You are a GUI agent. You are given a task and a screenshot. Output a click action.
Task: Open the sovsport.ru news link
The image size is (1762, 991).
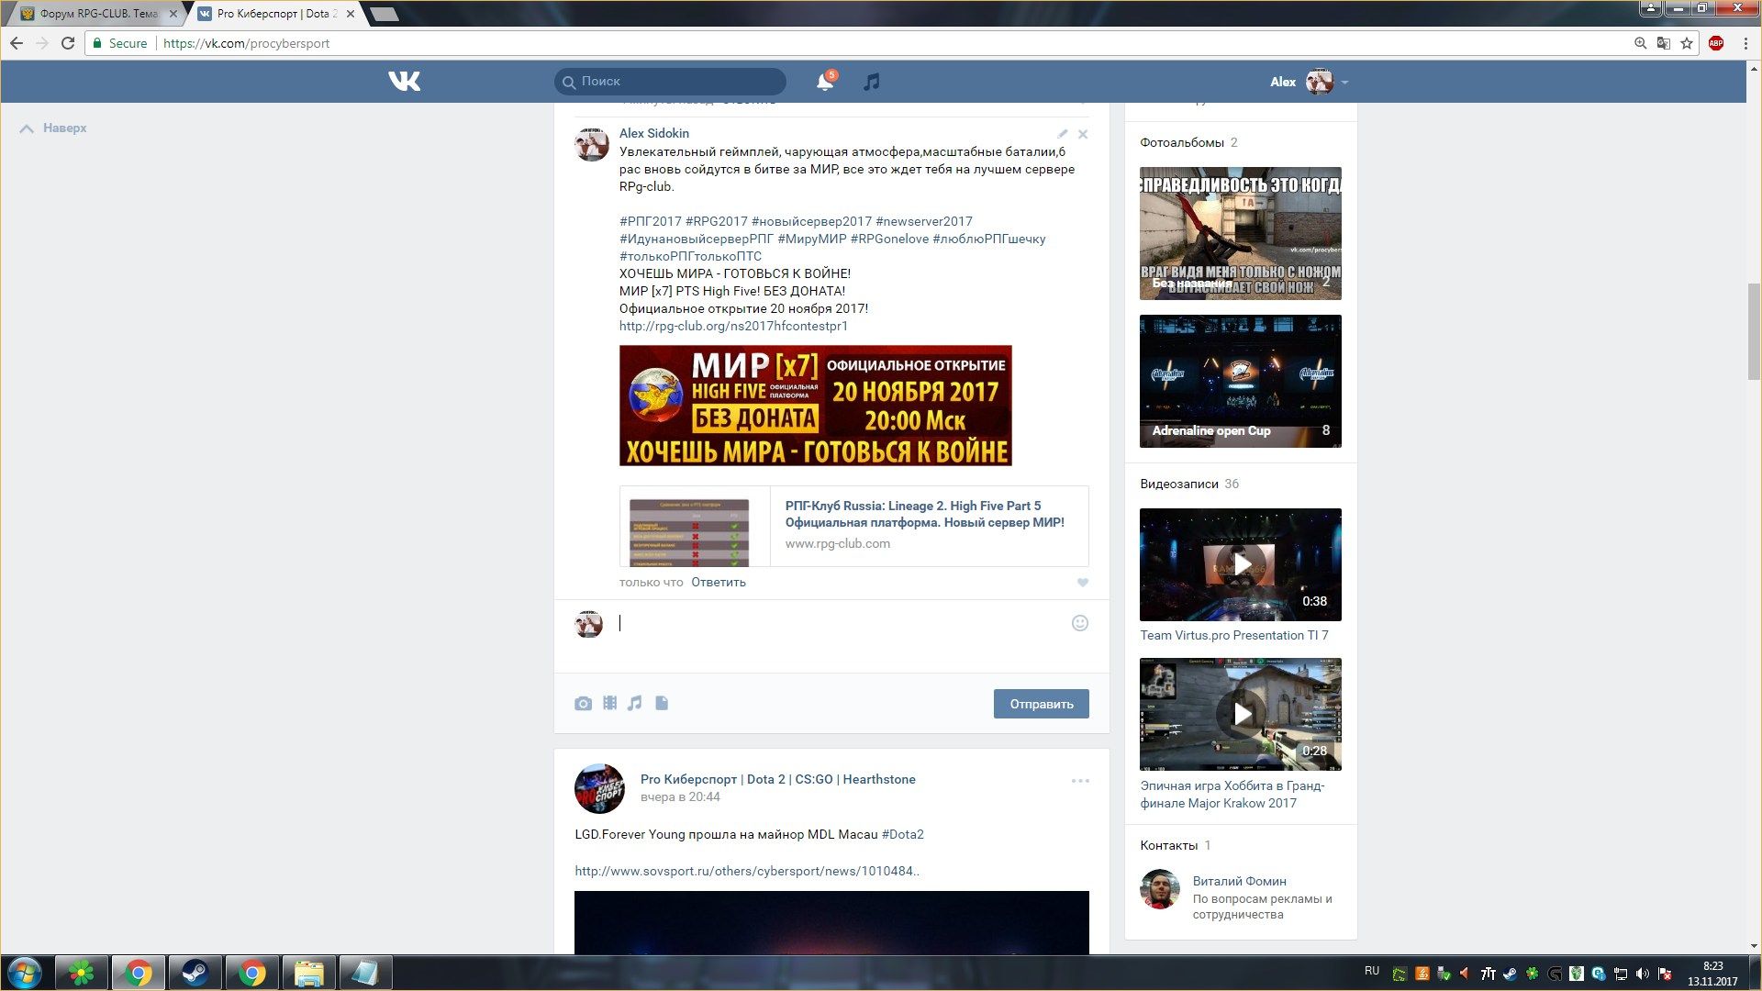747,871
